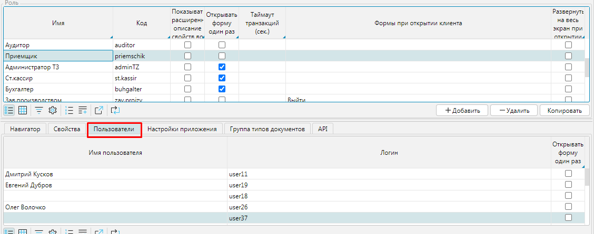The image size is (594, 234).
Task: Switch to grid table view icon
Action: tap(23, 110)
